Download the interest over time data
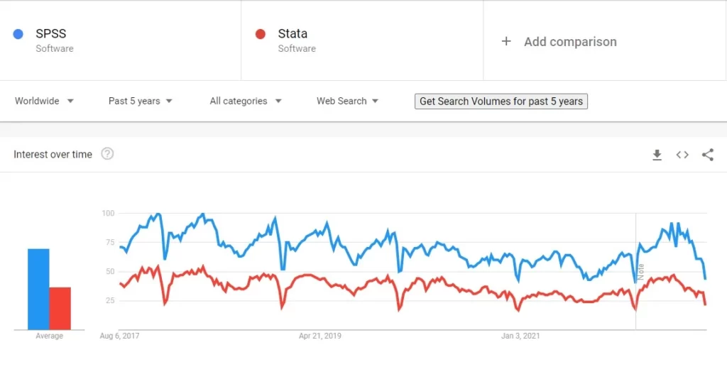Viewport: 727px width, 384px height. (657, 155)
